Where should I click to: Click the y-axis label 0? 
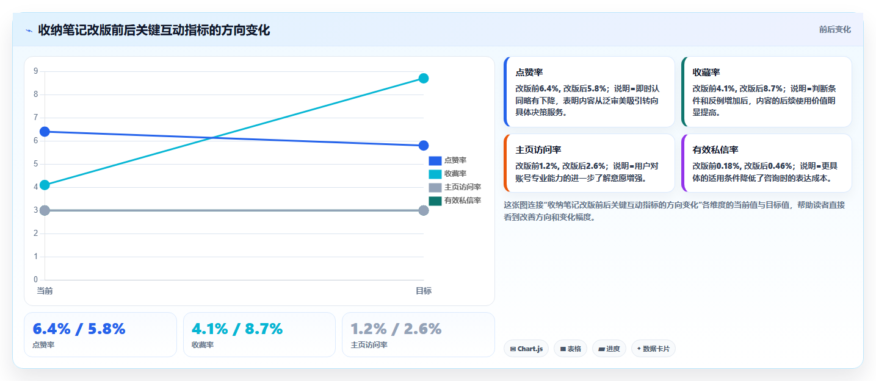(35, 280)
